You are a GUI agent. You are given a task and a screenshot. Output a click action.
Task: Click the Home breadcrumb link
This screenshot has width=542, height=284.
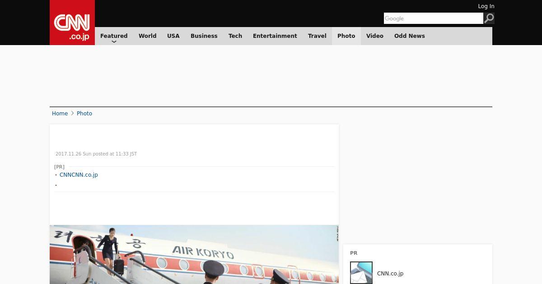60,114
